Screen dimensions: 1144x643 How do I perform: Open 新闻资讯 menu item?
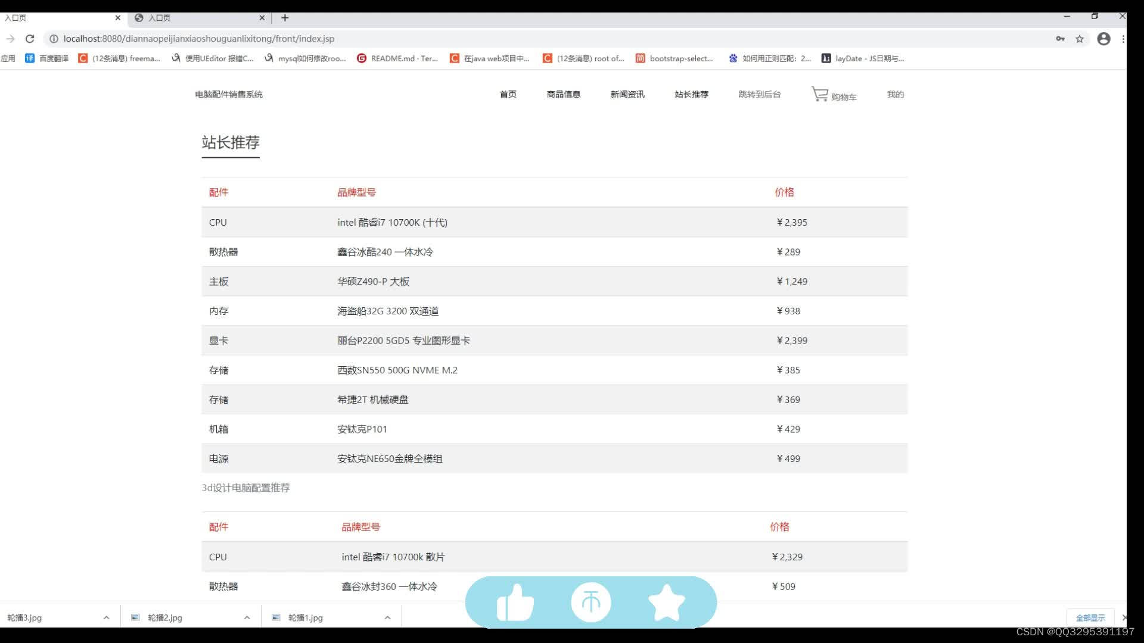coord(627,94)
